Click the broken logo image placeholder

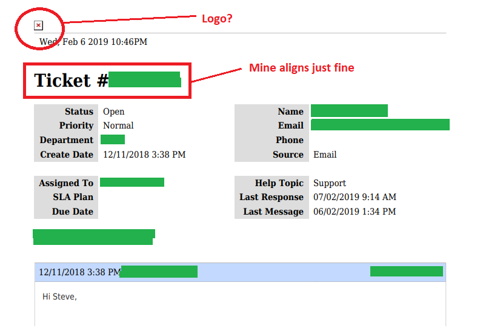click(39, 25)
